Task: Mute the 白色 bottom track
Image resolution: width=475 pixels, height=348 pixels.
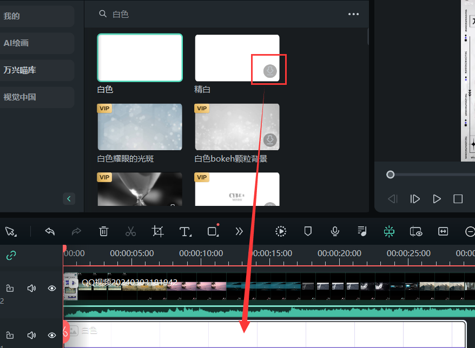Action: pos(31,335)
